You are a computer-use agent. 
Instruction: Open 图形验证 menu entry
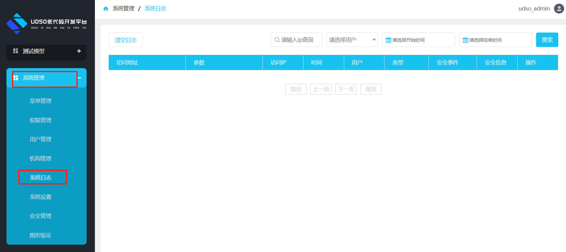point(40,235)
